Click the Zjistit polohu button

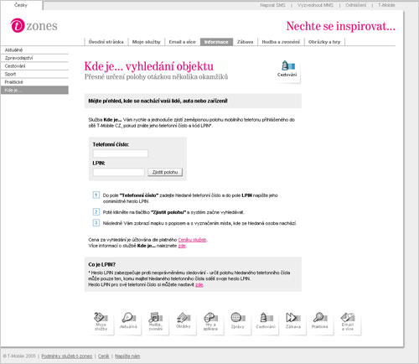tap(165, 172)
